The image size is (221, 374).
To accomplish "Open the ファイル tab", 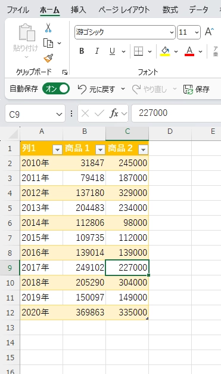I will [x=18, y=10].
